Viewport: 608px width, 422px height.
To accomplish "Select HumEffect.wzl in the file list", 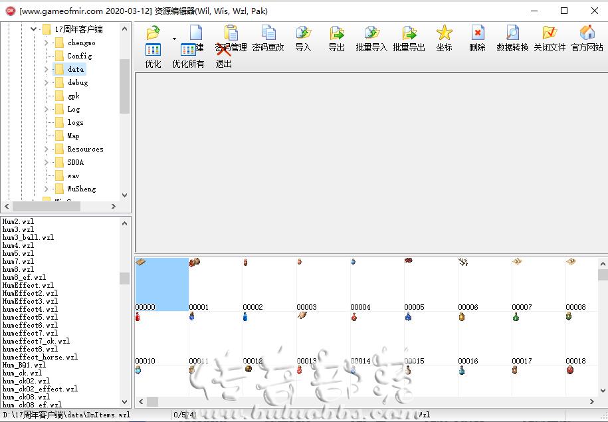I will point(29,285).
